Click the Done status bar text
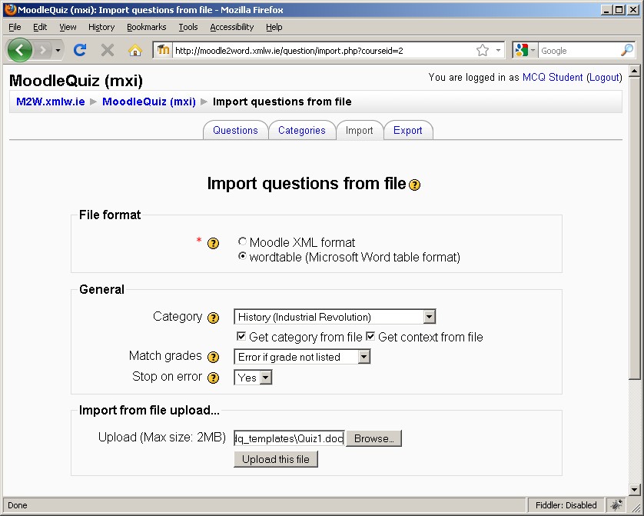This screenshot has height=516, width=644. click(x=17, y=505)
